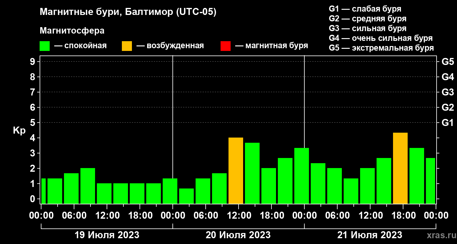The height and width of the screenshot is (244, 457).
Task: Click '12:00' tick label above 19 Июля
Action: click(107, 216)
